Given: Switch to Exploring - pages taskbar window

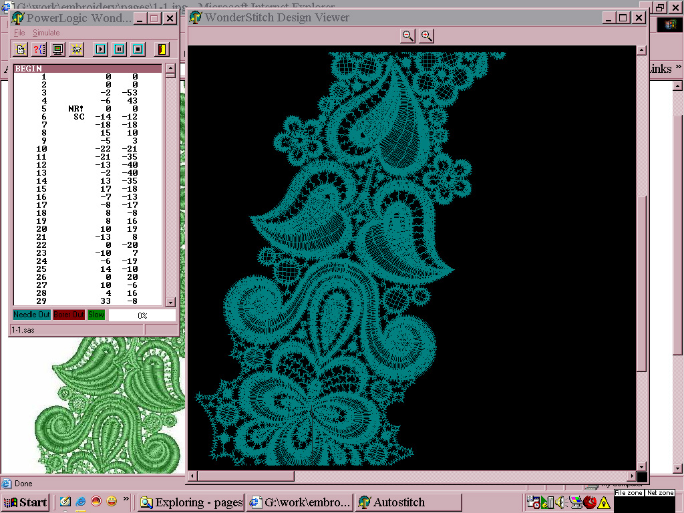Looking at the screenshot, I should [191, 502].
